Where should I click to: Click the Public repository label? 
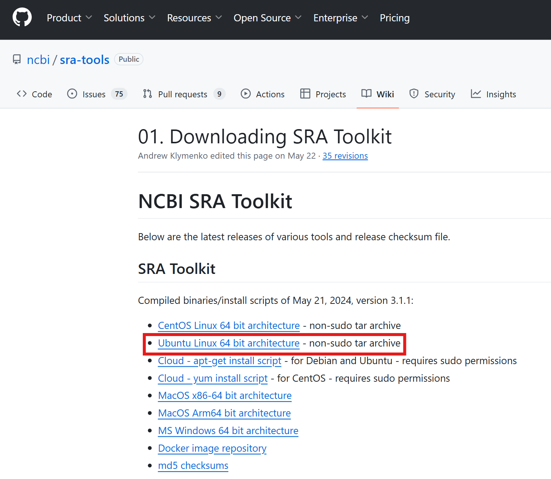[x=129, y=59]
